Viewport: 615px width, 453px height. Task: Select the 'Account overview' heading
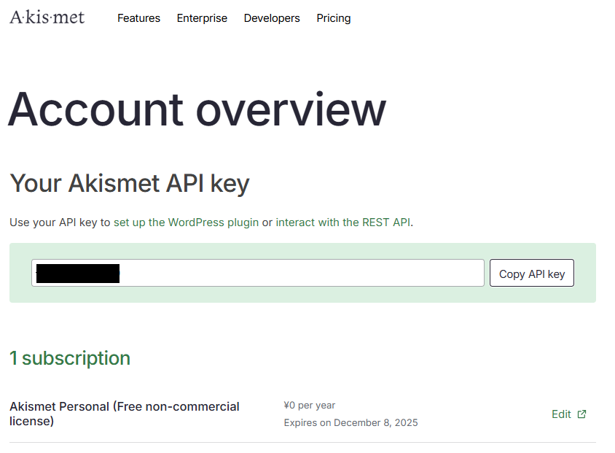197,109
